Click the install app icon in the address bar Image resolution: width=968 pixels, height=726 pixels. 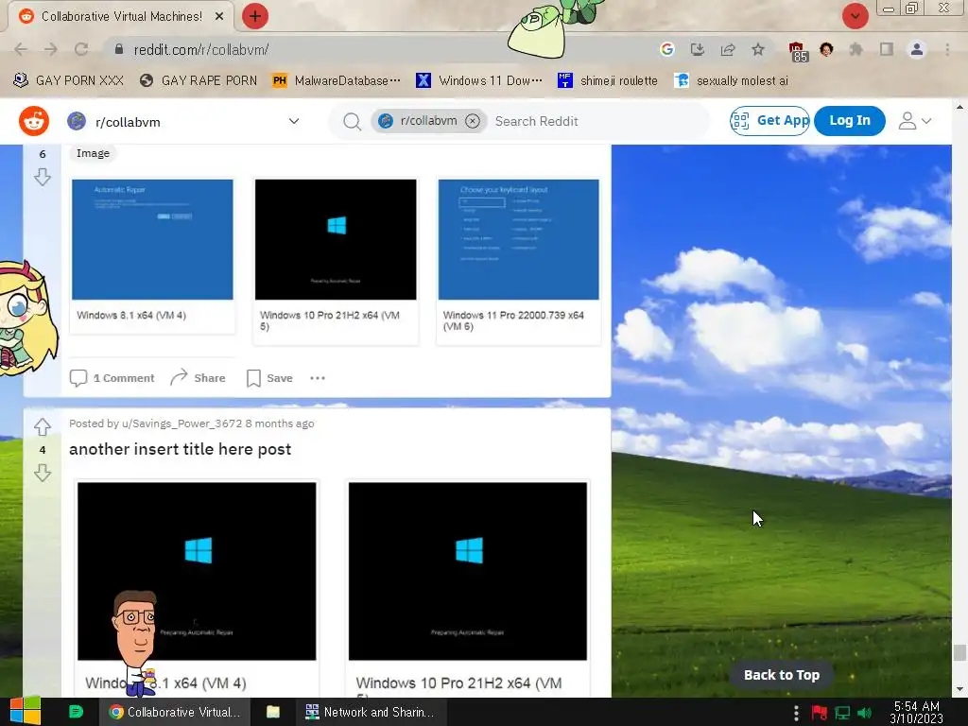pos(698,49)
